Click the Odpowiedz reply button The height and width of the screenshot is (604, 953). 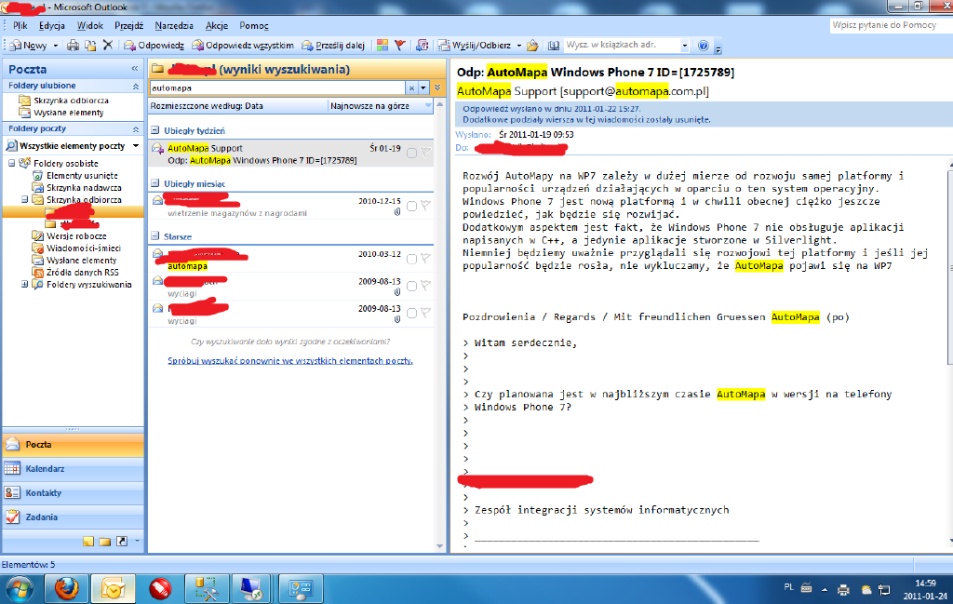tap(154, 46)
